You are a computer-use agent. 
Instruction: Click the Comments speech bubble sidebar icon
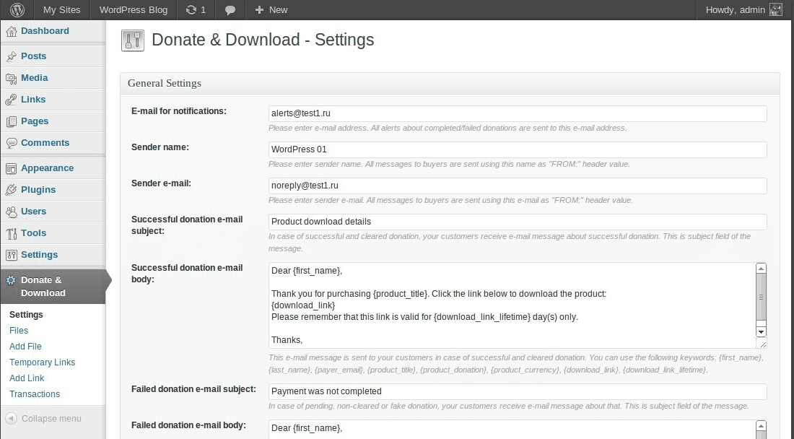(11, 143)
